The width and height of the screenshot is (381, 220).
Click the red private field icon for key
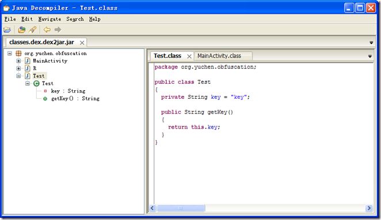tap(45, 91)
